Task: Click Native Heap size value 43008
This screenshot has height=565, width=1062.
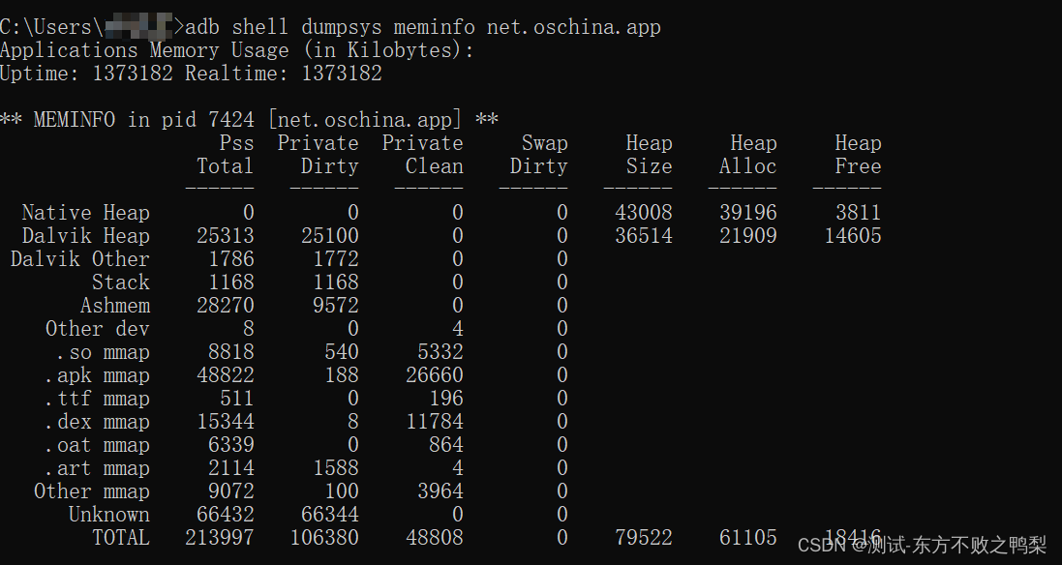Action: click(644, 213)
